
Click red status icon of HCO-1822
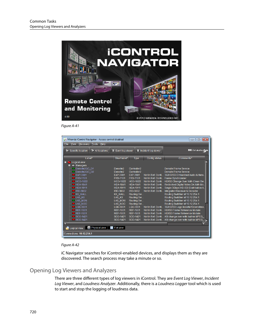(x=73, y=181)
